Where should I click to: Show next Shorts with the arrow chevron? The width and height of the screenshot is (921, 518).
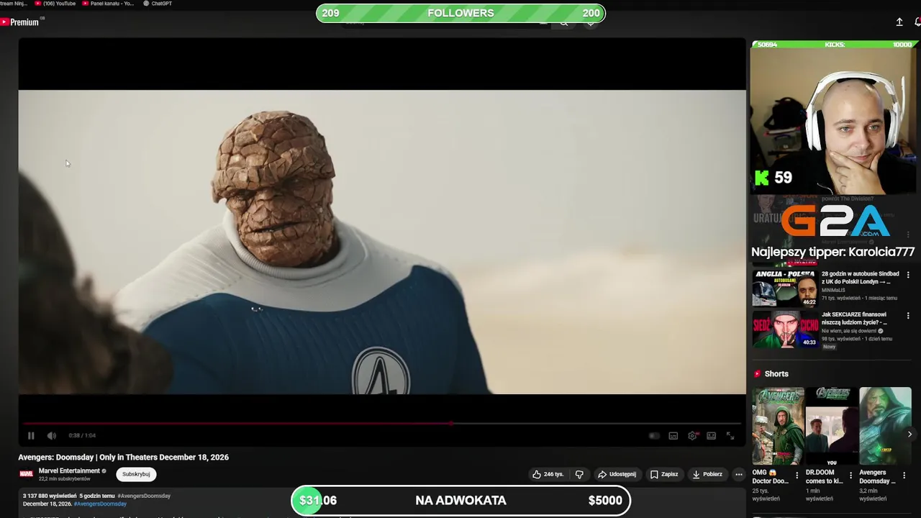909,434
